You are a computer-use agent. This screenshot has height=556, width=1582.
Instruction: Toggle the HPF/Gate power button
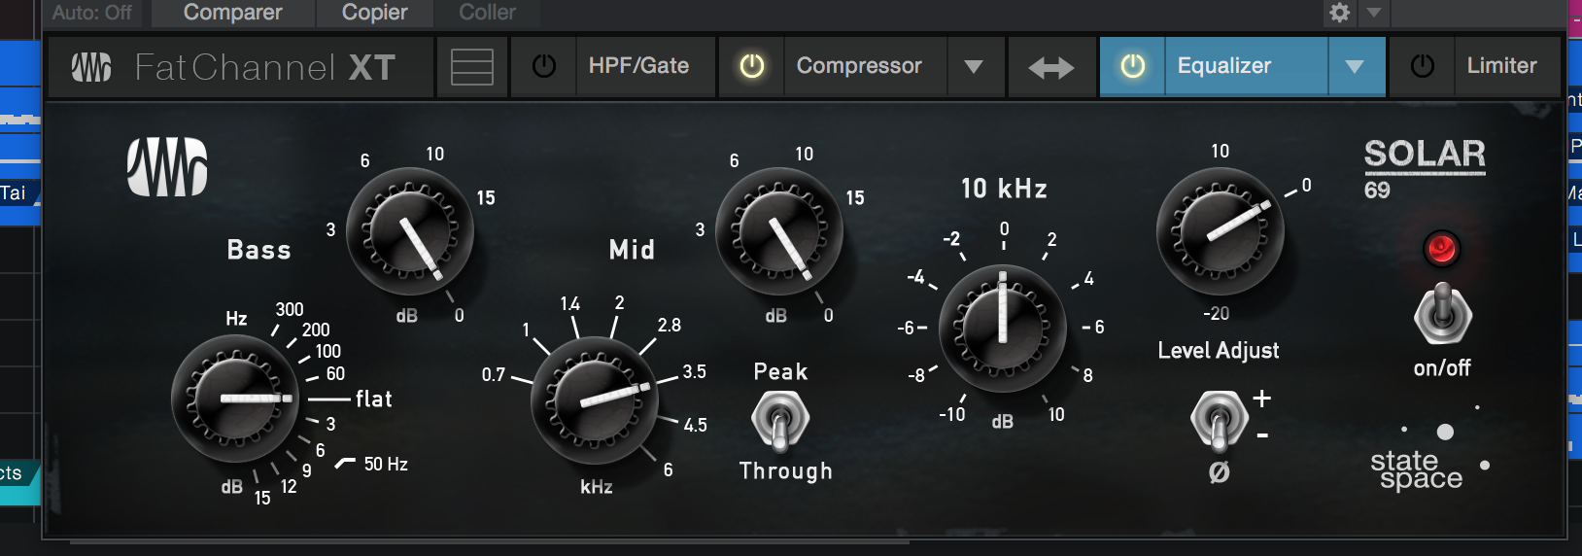tap(544, 66)
